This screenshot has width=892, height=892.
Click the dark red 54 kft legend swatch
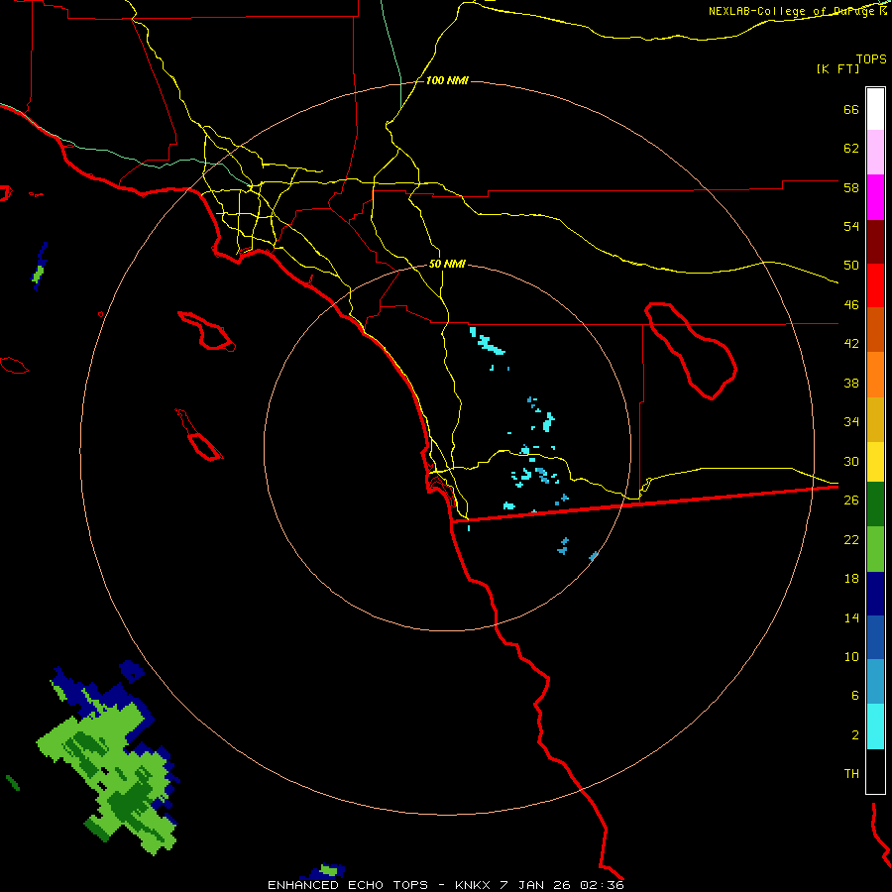point(875,242)
